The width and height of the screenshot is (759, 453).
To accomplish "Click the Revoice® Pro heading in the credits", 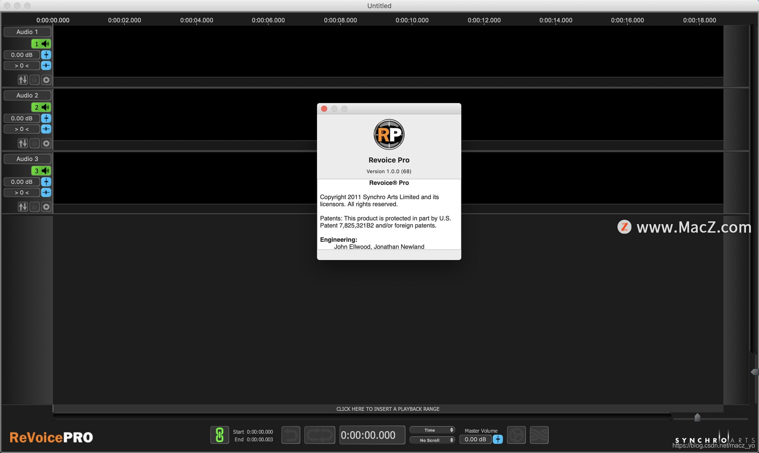I will click(x=389, y=183).
